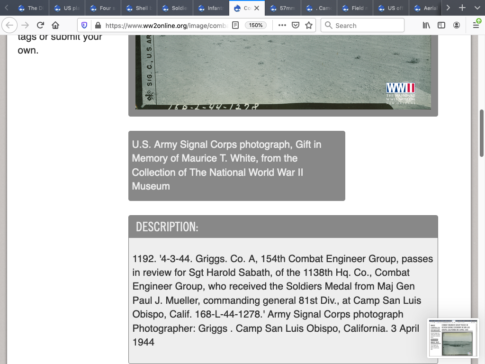Switch to the '57mm' tab

tap(282, 8)
